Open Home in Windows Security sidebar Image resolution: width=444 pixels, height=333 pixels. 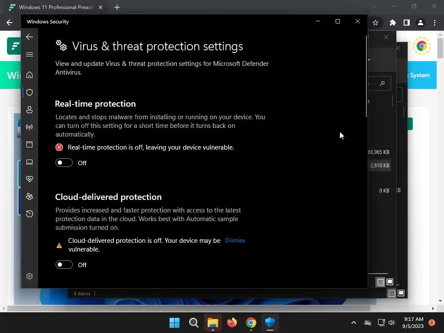click(x=29, y=75)
